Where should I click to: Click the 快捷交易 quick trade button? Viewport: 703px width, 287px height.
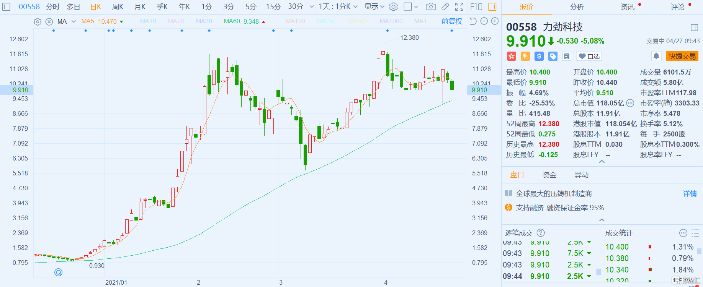(682, 56)
